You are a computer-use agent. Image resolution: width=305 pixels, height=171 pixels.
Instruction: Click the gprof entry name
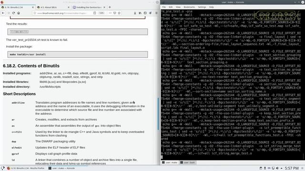(x=15, y=154)
